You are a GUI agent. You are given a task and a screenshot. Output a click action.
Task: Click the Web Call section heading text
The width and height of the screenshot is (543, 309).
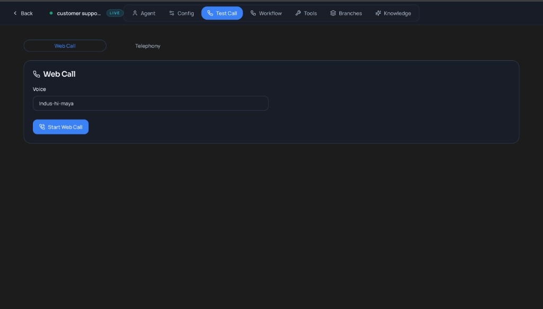click(x=59, y=75)
